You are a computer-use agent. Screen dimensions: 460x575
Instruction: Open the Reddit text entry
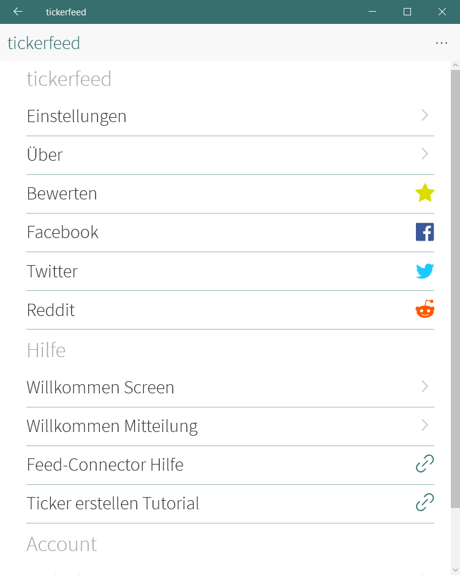[x=51, y=310]
